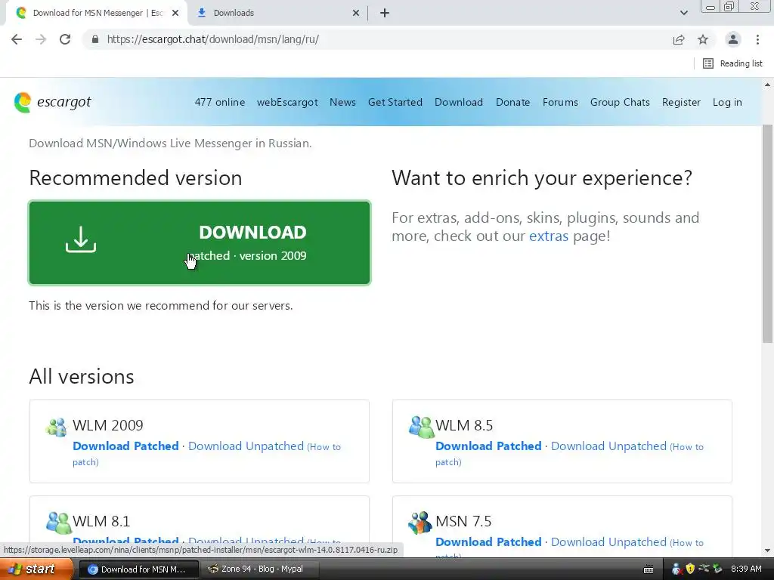Screen dimensions: 774x580
Task: Open Download in the navigation bar
Action: 459,102
